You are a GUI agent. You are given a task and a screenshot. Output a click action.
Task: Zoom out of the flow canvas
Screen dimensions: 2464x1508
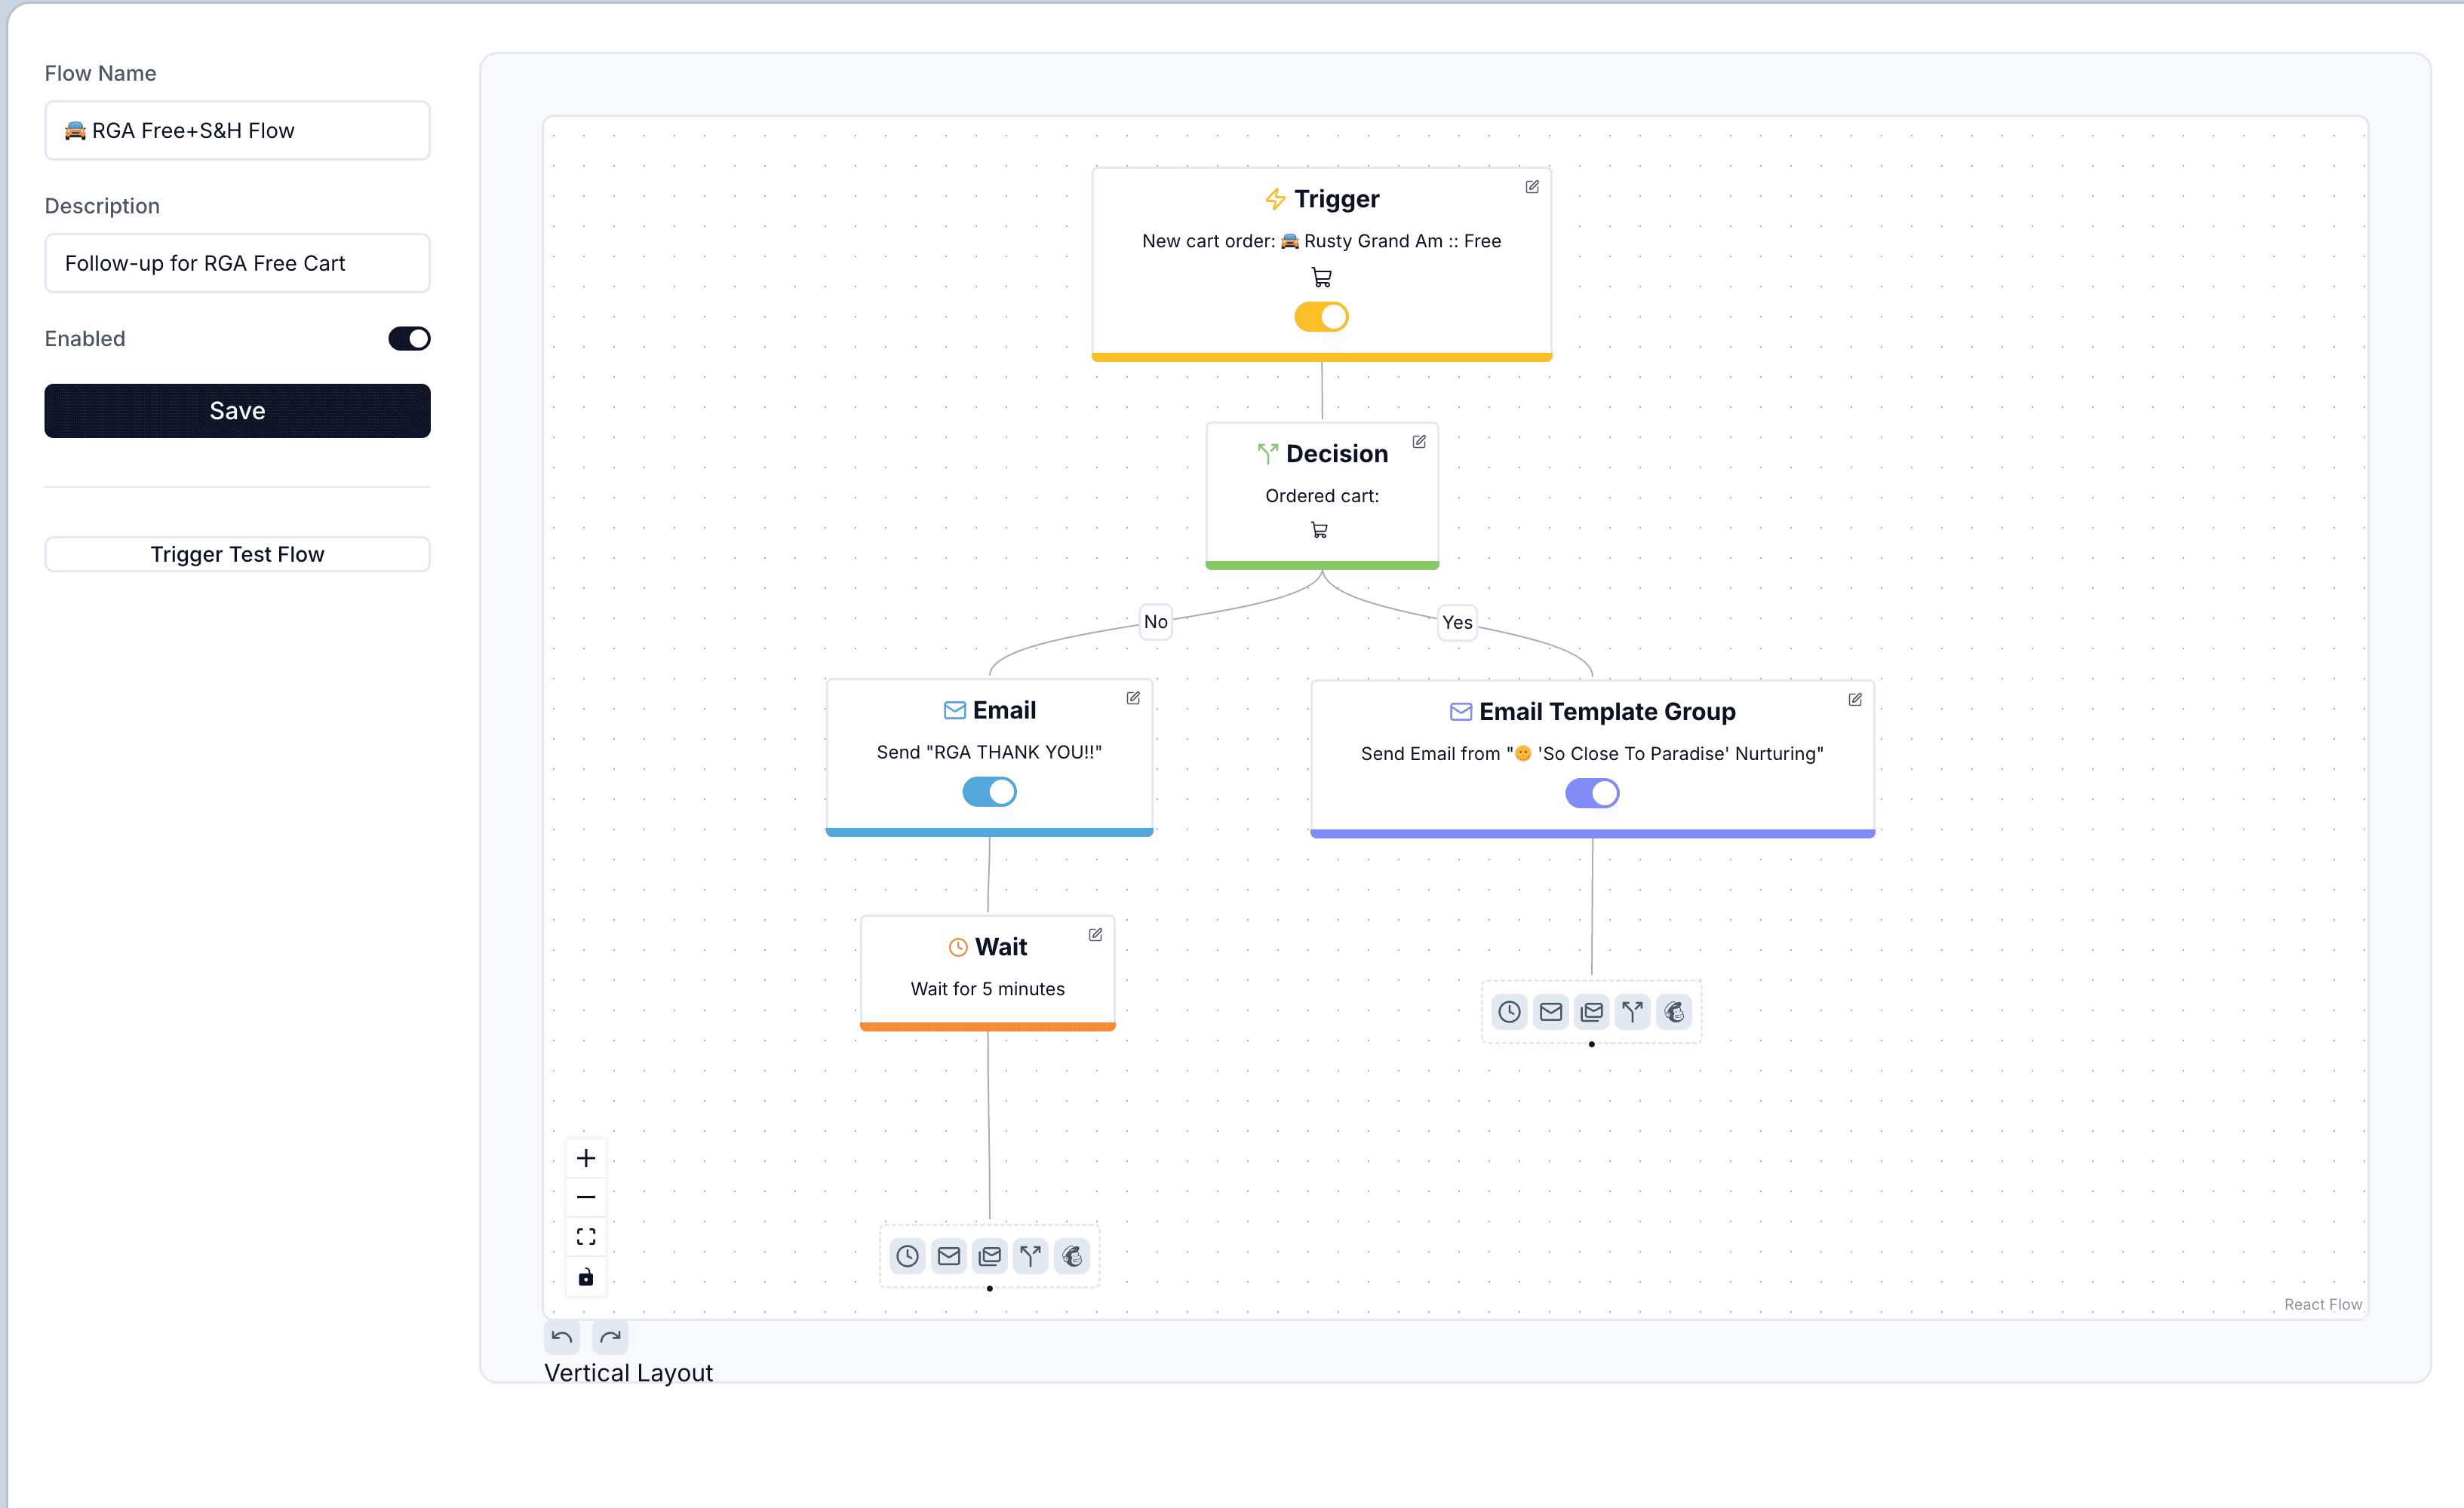[x=586, y=1197]
